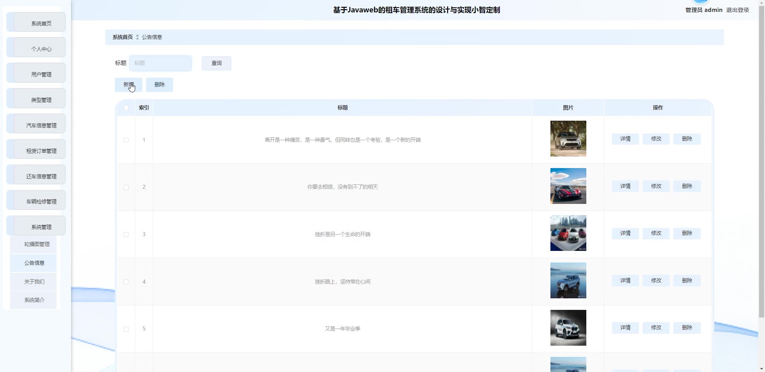Type in the 标题 search field
This screenshot has height=372, width=765.
[x=160, y=63]
